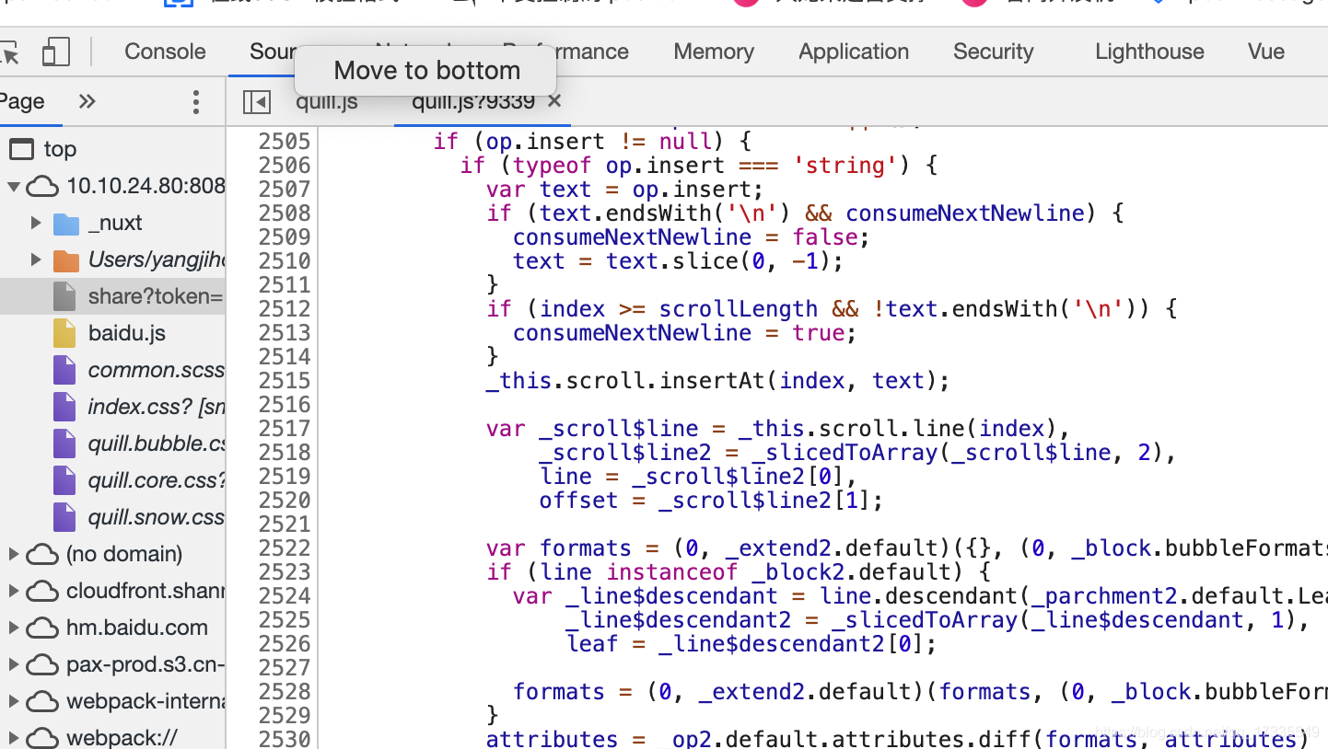This screenshot has height=749, width=1328.
Task: Click the cloud icon for 10.10.24.80
Action: pos(42,187)
